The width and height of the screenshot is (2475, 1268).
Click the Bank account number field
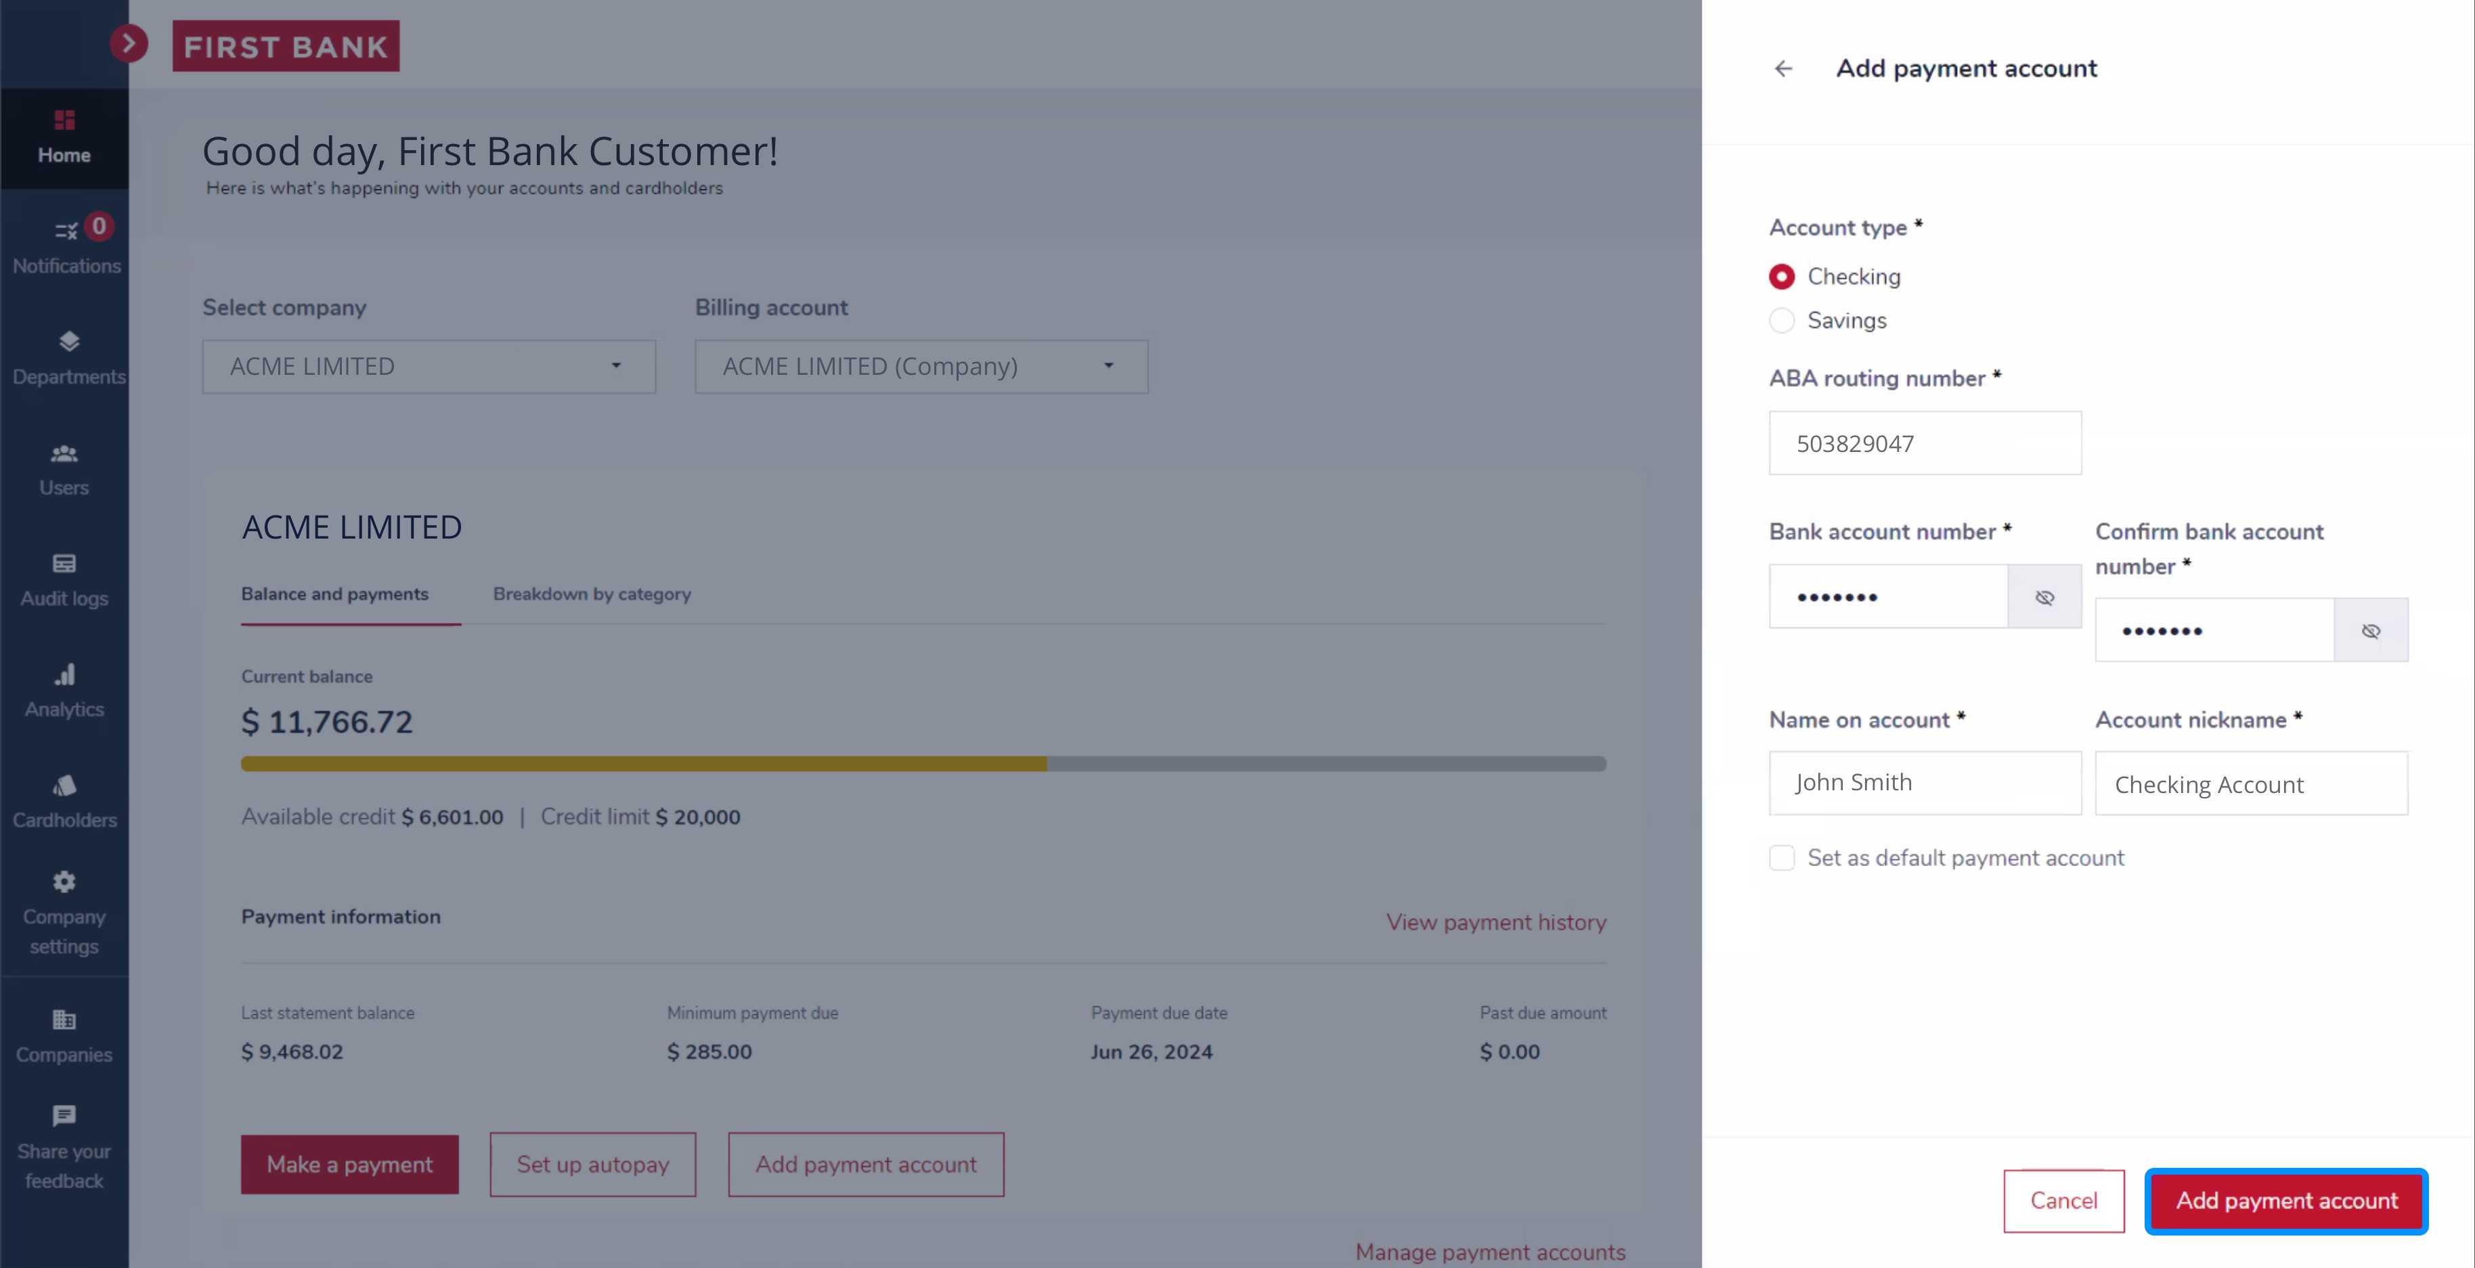[1889, 597]
